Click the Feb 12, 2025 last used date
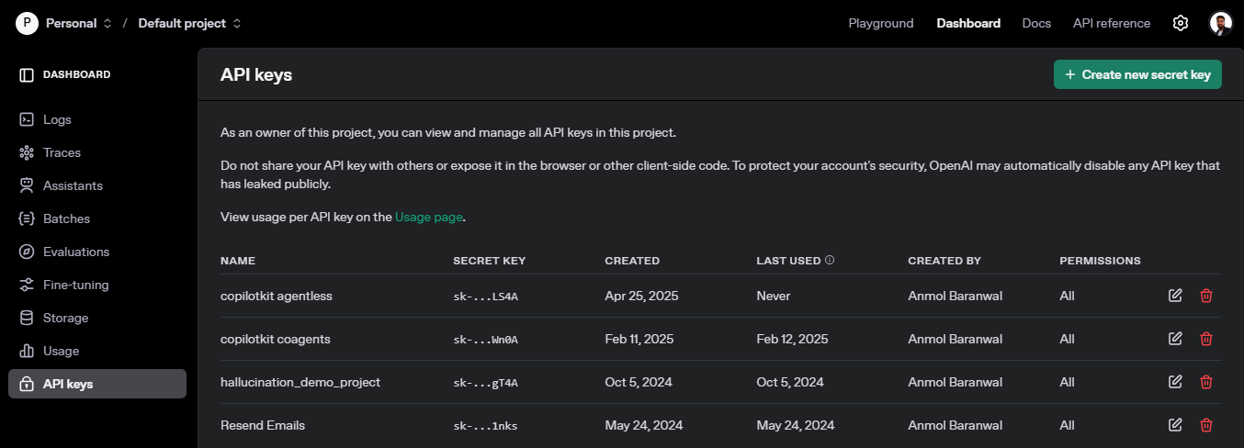 pyautogui.click(x=792, y=339)
